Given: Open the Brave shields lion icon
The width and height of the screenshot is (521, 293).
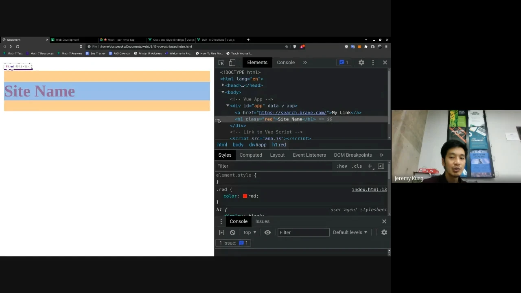Looking at the screenshot, I should (x=295, y=47).
